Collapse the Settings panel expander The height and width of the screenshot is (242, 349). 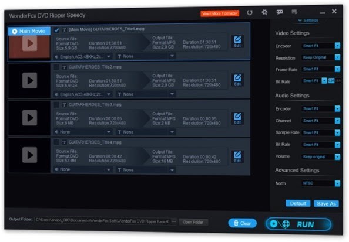tap(308, 21)
